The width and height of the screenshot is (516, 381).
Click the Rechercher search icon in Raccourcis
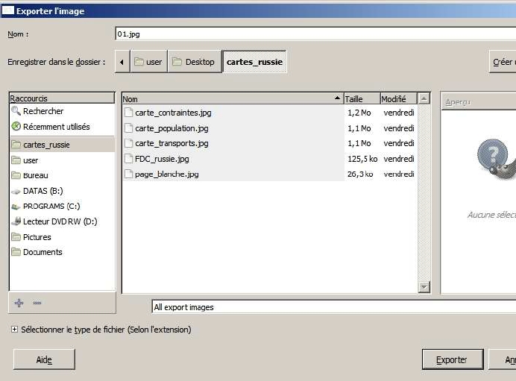tap(16, 111)
